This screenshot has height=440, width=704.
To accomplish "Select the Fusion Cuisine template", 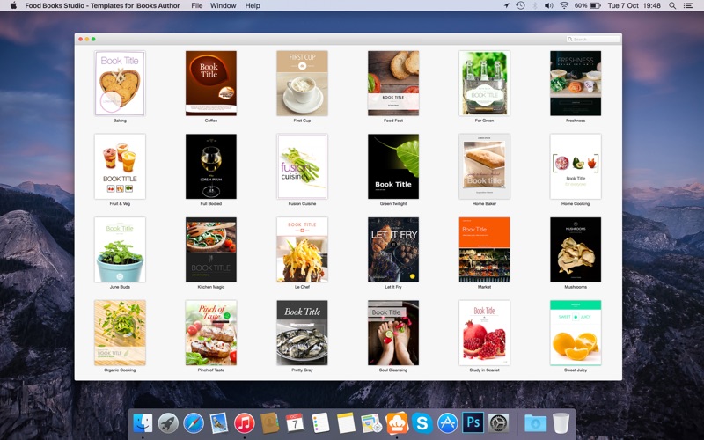I will click(x=302, y=166).
